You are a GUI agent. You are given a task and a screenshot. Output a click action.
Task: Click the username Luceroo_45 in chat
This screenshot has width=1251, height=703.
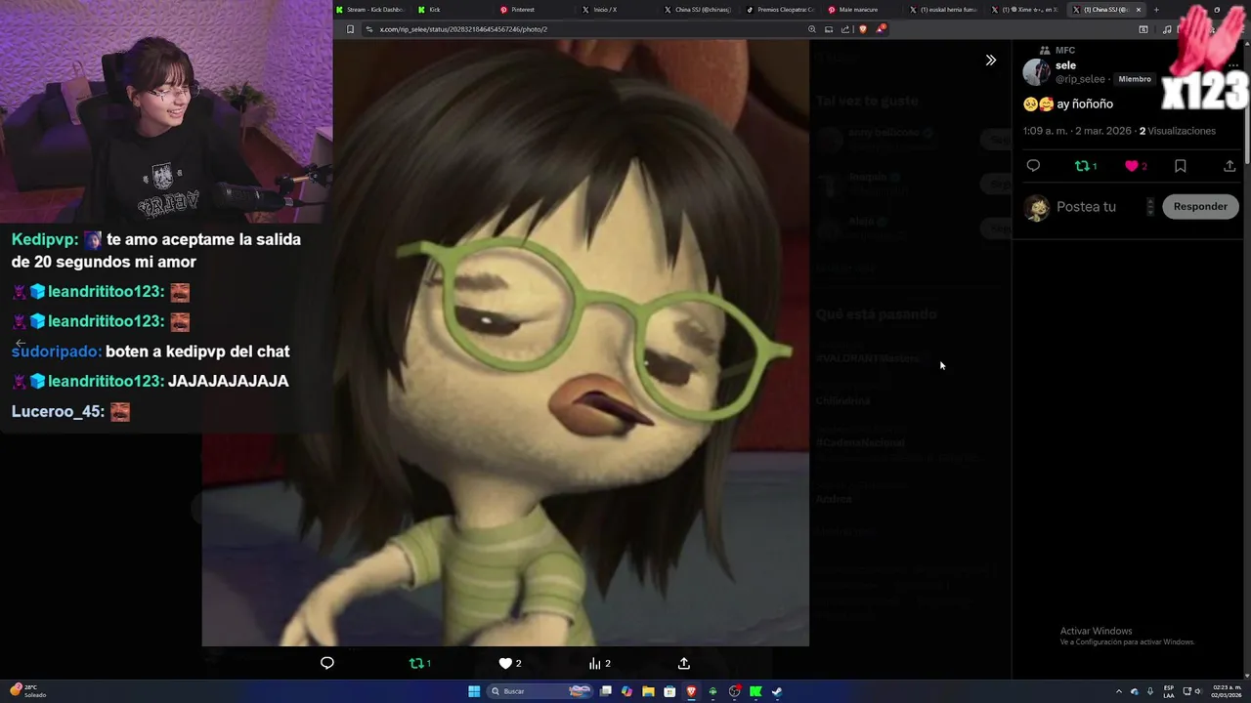click(x=58, y=412)
